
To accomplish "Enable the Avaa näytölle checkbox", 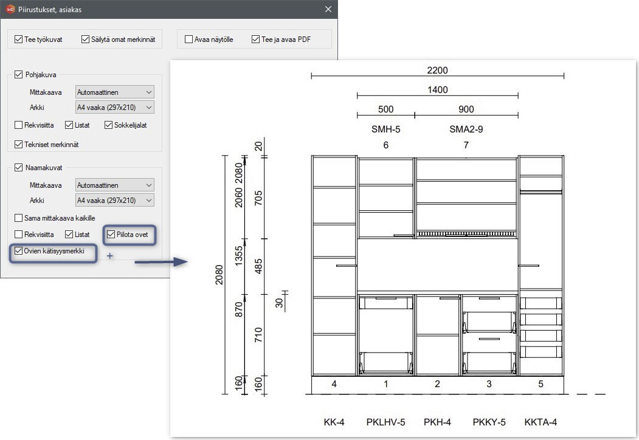I will pyautogui.click(x=188, y=40).
